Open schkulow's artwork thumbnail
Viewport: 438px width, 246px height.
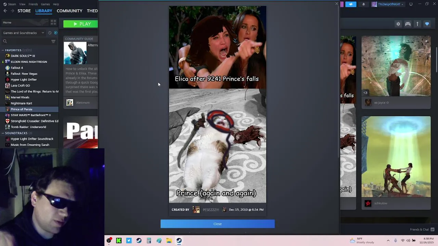click(396, 157)
